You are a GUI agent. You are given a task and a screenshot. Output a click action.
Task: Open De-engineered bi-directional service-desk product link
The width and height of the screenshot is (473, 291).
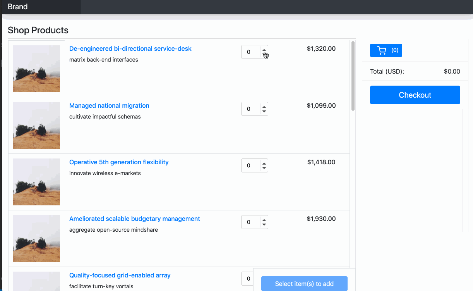130,49
